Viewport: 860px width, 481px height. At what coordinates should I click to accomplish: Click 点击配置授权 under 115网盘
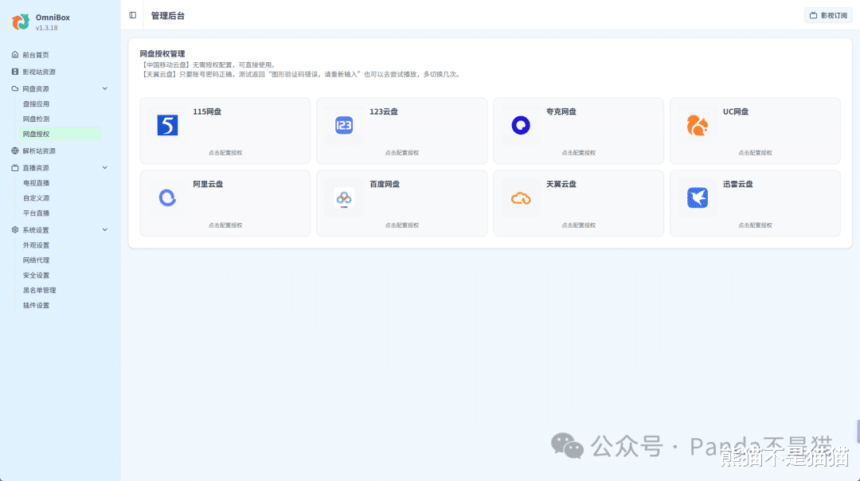[x=225, y=153]
